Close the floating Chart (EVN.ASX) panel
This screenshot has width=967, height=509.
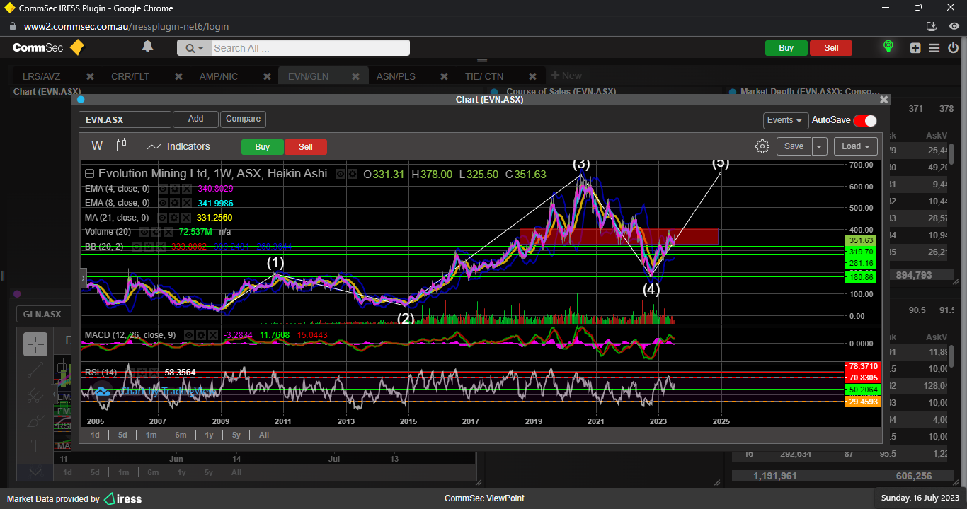[883, 100]
